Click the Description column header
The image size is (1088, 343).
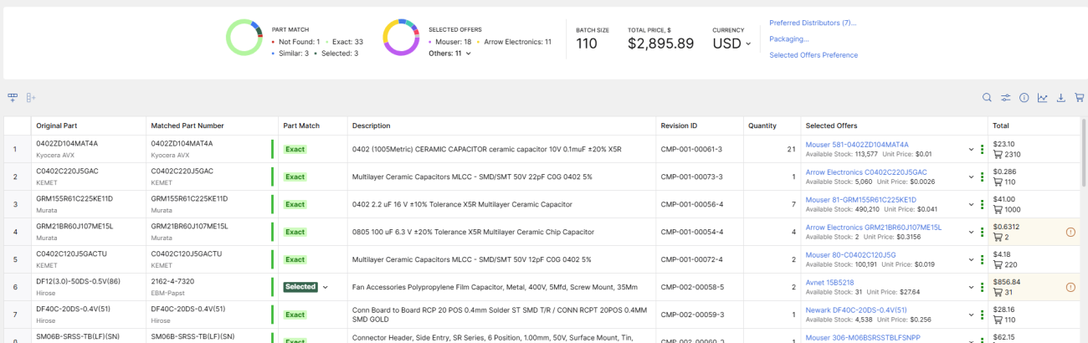pos(371,125)
